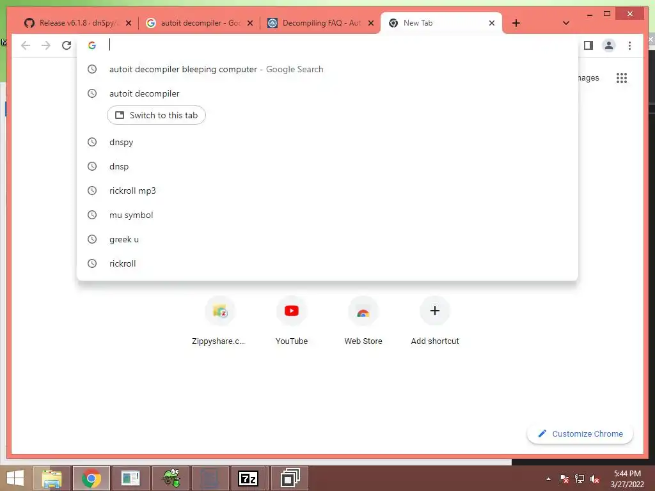Choose 'dnspy' suggestion
The image size is (655, 491).
tap(327, 142)
